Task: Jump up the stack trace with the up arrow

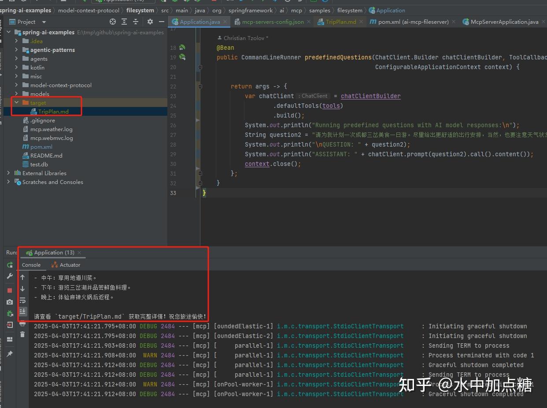Action: click(22, 277)
